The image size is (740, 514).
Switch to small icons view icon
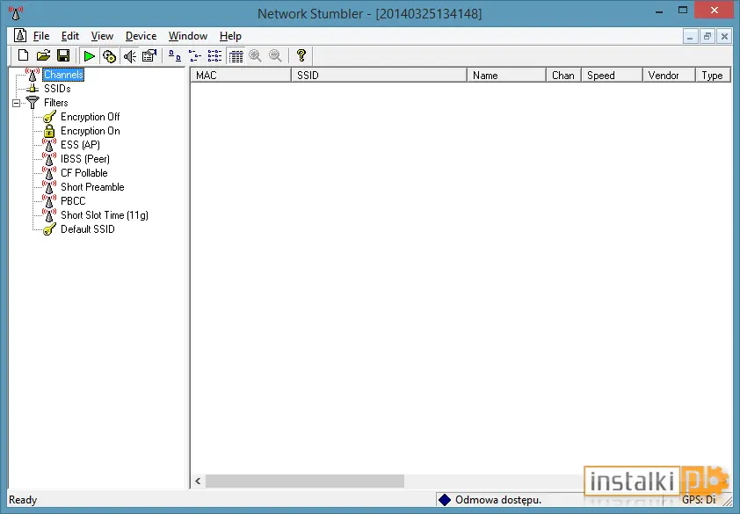point(194,56)
